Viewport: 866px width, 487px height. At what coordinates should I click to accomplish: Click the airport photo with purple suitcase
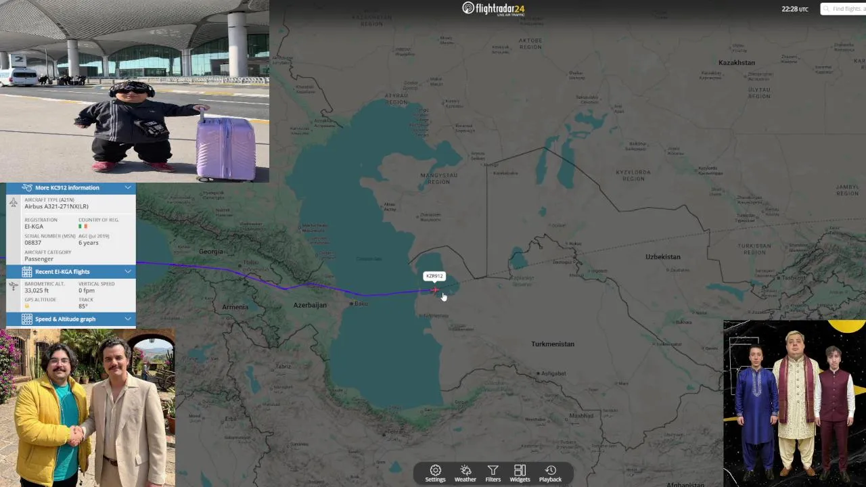pos(135,91)
